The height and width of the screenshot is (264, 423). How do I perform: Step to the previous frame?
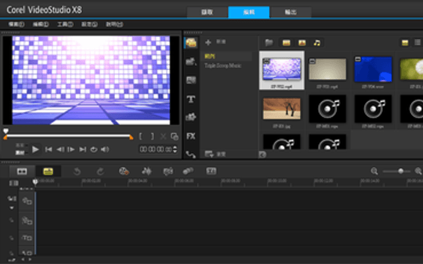click(x=60, y=150)
